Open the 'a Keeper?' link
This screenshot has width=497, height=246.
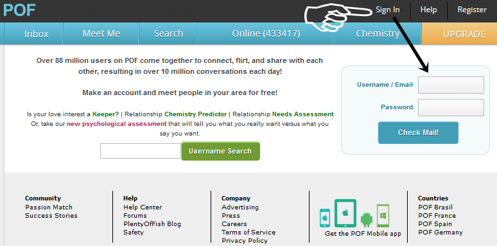103,114
